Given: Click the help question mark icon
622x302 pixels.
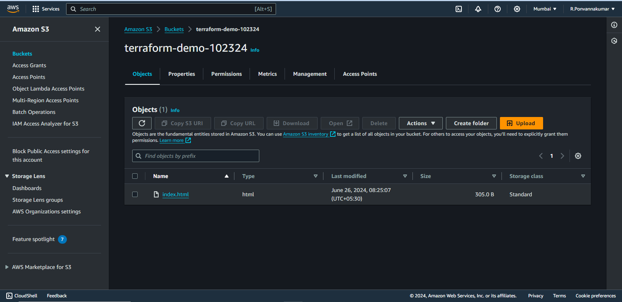Looking at the screenshot, I should tap(498, 9).
